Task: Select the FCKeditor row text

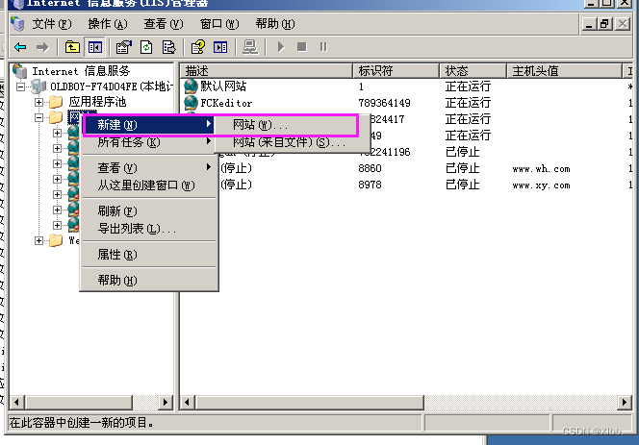Action: pos(226,103)
